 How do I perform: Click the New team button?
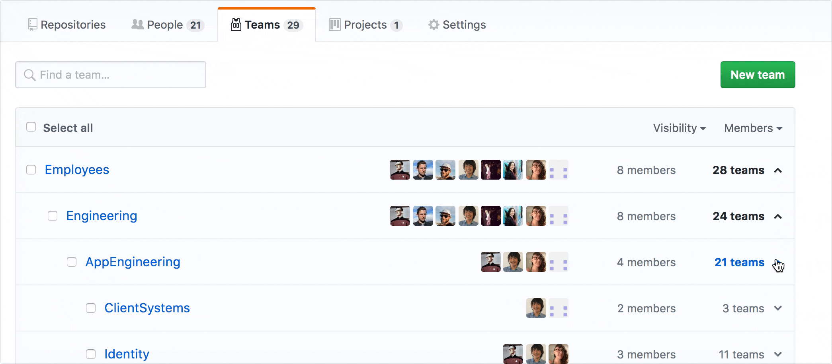[758, 75]
